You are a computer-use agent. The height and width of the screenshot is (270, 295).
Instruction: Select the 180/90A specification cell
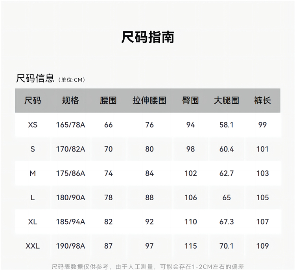click(70, 197)
